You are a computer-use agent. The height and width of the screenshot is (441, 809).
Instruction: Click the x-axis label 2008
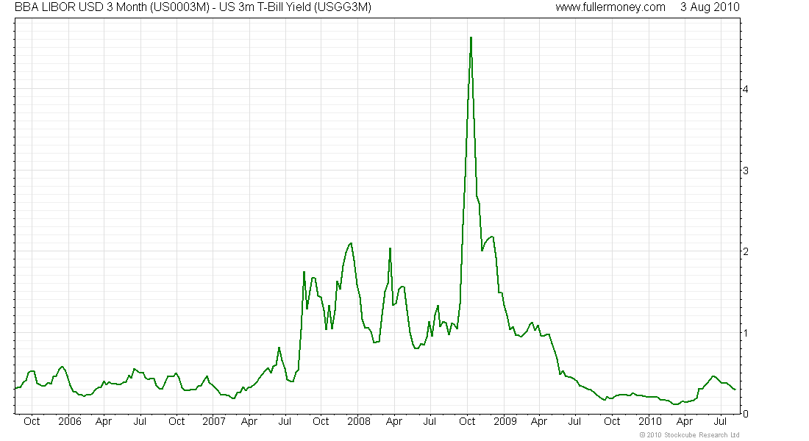[x=359, y=421]
